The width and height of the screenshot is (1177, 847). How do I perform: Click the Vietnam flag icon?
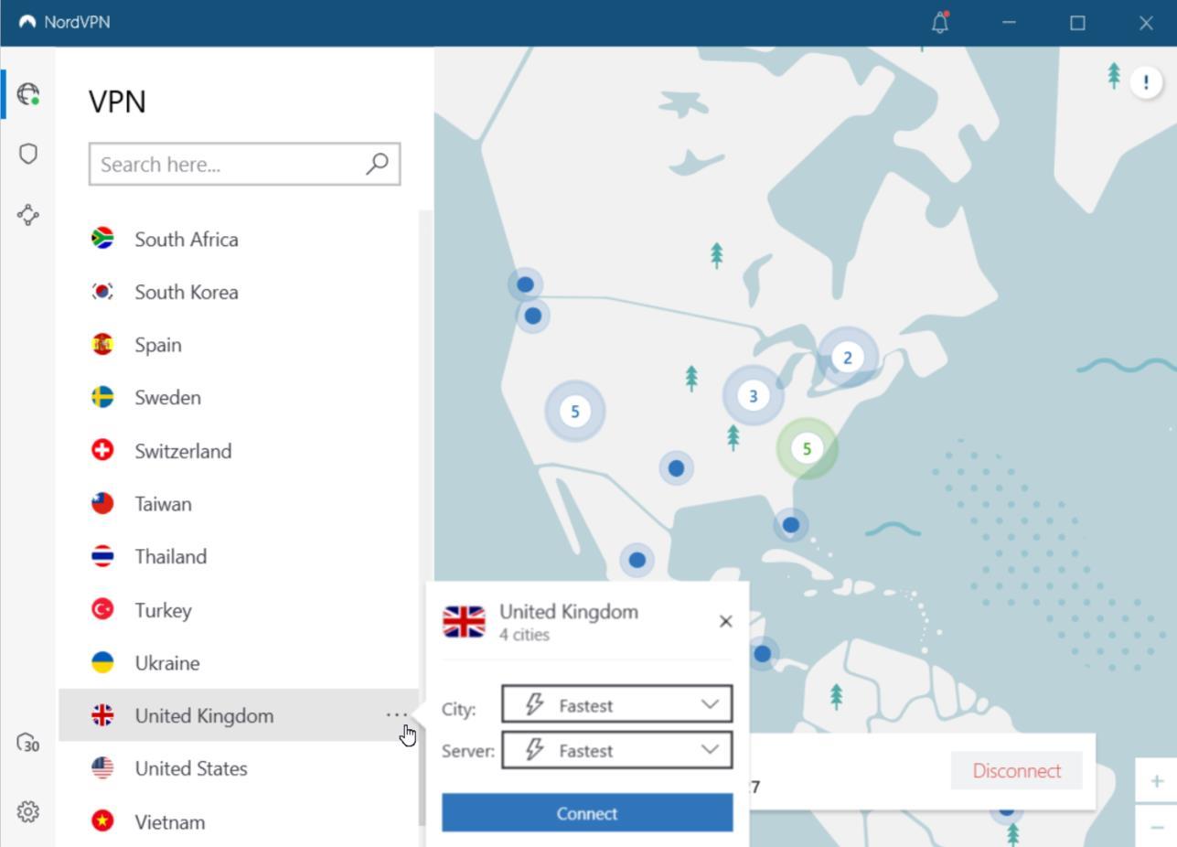tap(102, 821)
